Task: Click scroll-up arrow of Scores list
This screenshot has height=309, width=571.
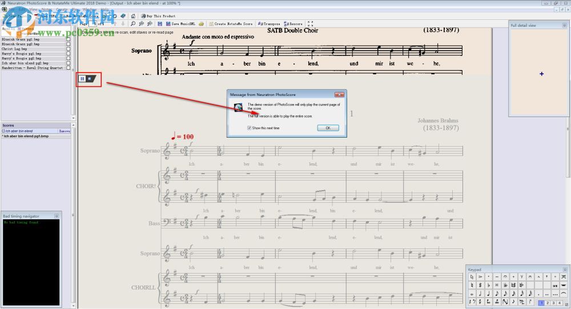Action: tap(74, 125)
